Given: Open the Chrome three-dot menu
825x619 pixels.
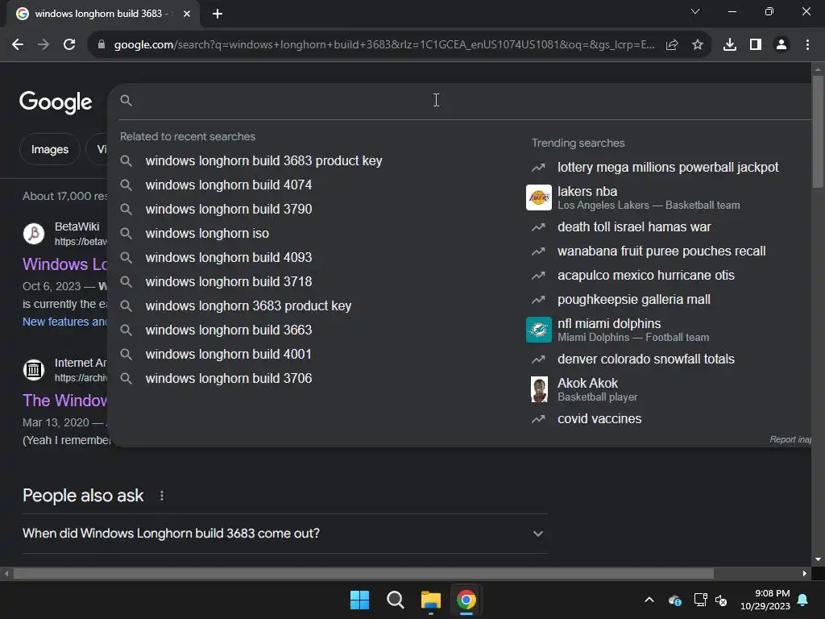Looking at the screenshot, I should point(807,45).
